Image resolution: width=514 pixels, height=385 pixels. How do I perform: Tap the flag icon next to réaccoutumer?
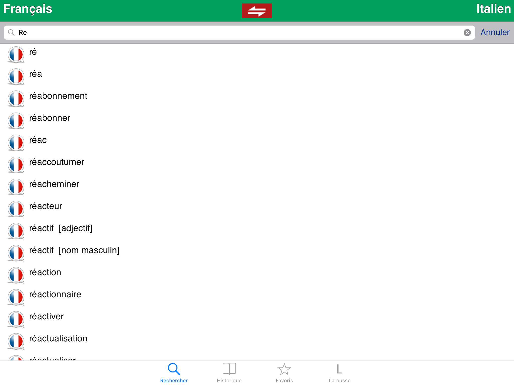coord(16,165)
